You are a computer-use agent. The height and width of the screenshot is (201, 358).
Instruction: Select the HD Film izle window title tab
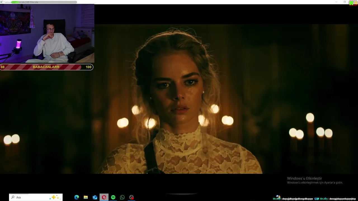21,2
